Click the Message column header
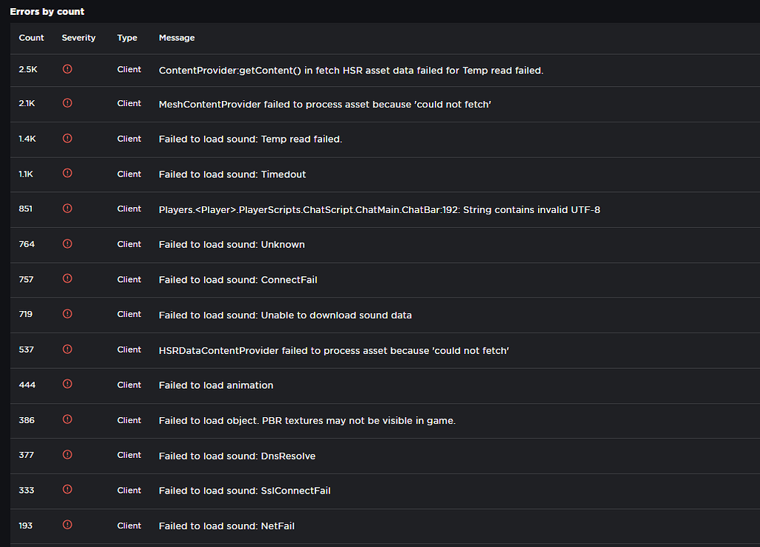 175,38
